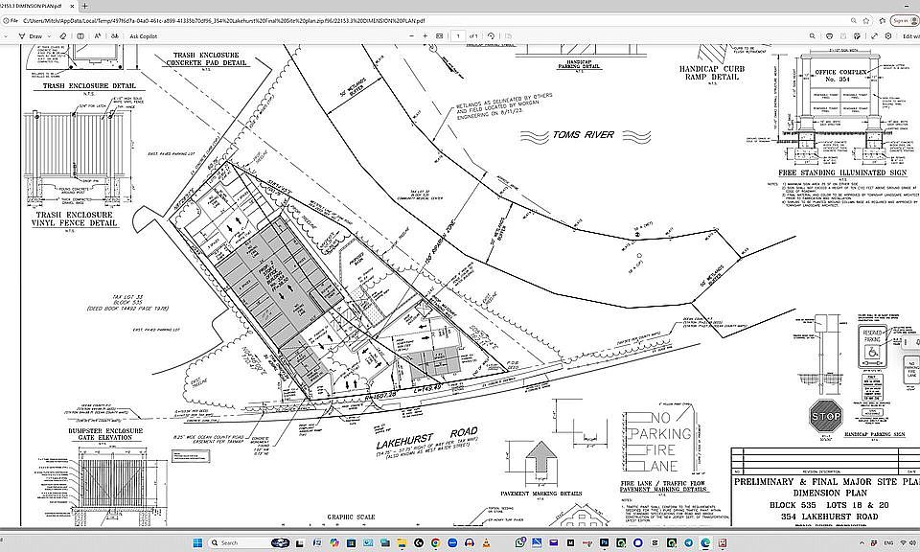
Task: Click the page number input field
Action: click(x=458, y=35)
